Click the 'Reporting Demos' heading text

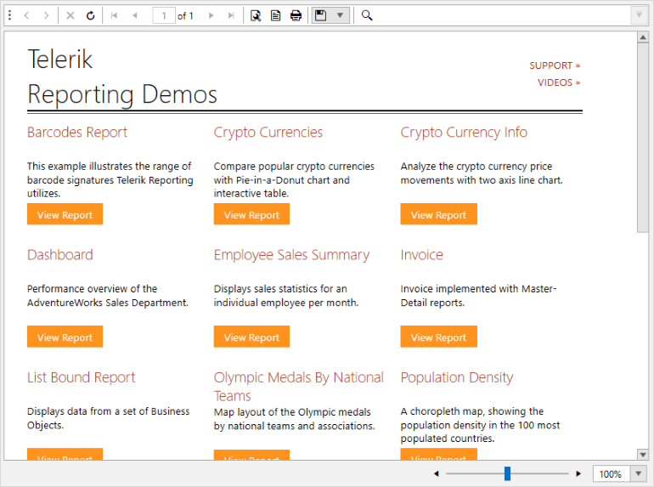point(122,94)
